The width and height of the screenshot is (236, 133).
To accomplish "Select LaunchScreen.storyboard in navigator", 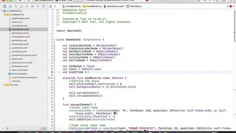I will click(24, 77).
